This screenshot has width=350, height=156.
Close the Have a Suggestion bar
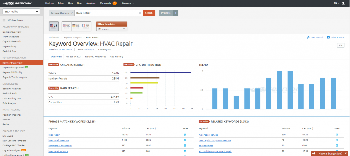tap(346, 153)
